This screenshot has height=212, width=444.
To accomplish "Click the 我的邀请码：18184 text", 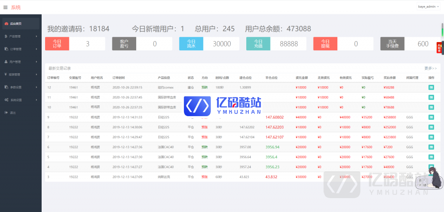I will tap(78, 29).
